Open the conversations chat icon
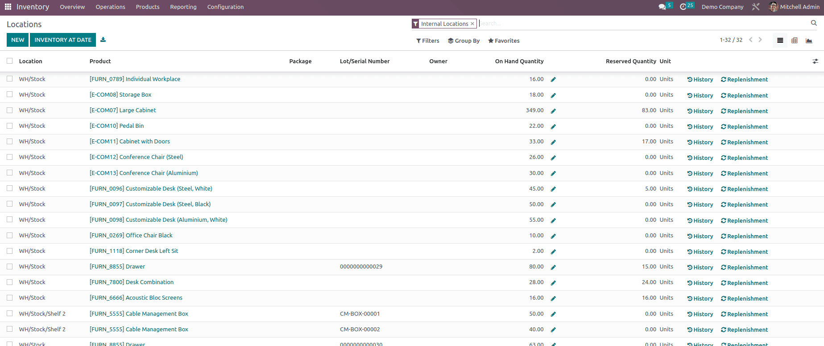The image size is (824, 346). click(x=662, y=7)
